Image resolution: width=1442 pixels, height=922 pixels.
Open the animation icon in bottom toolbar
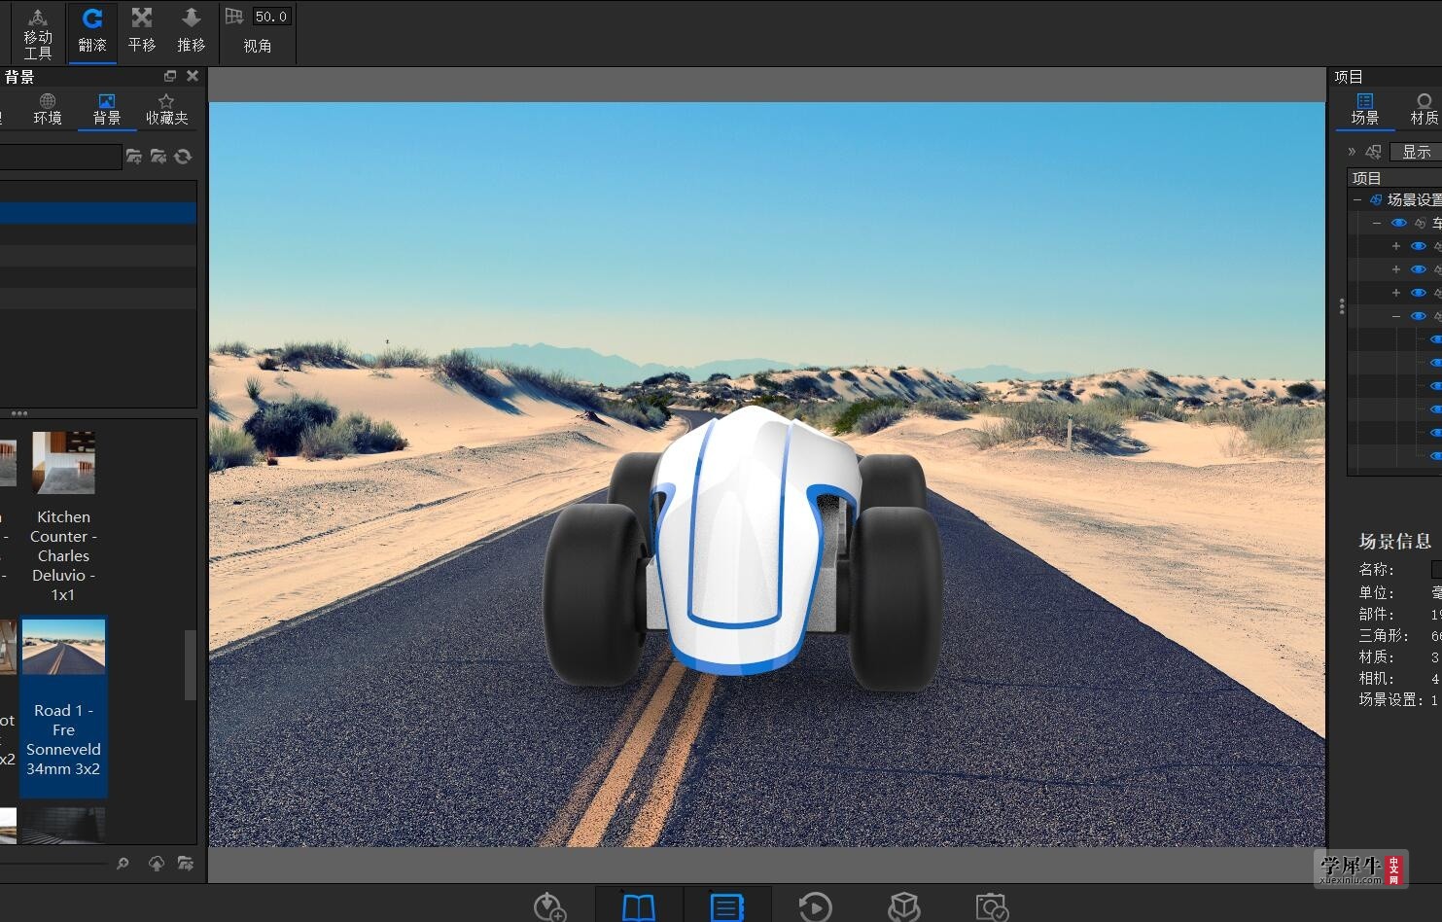point(815,906)
